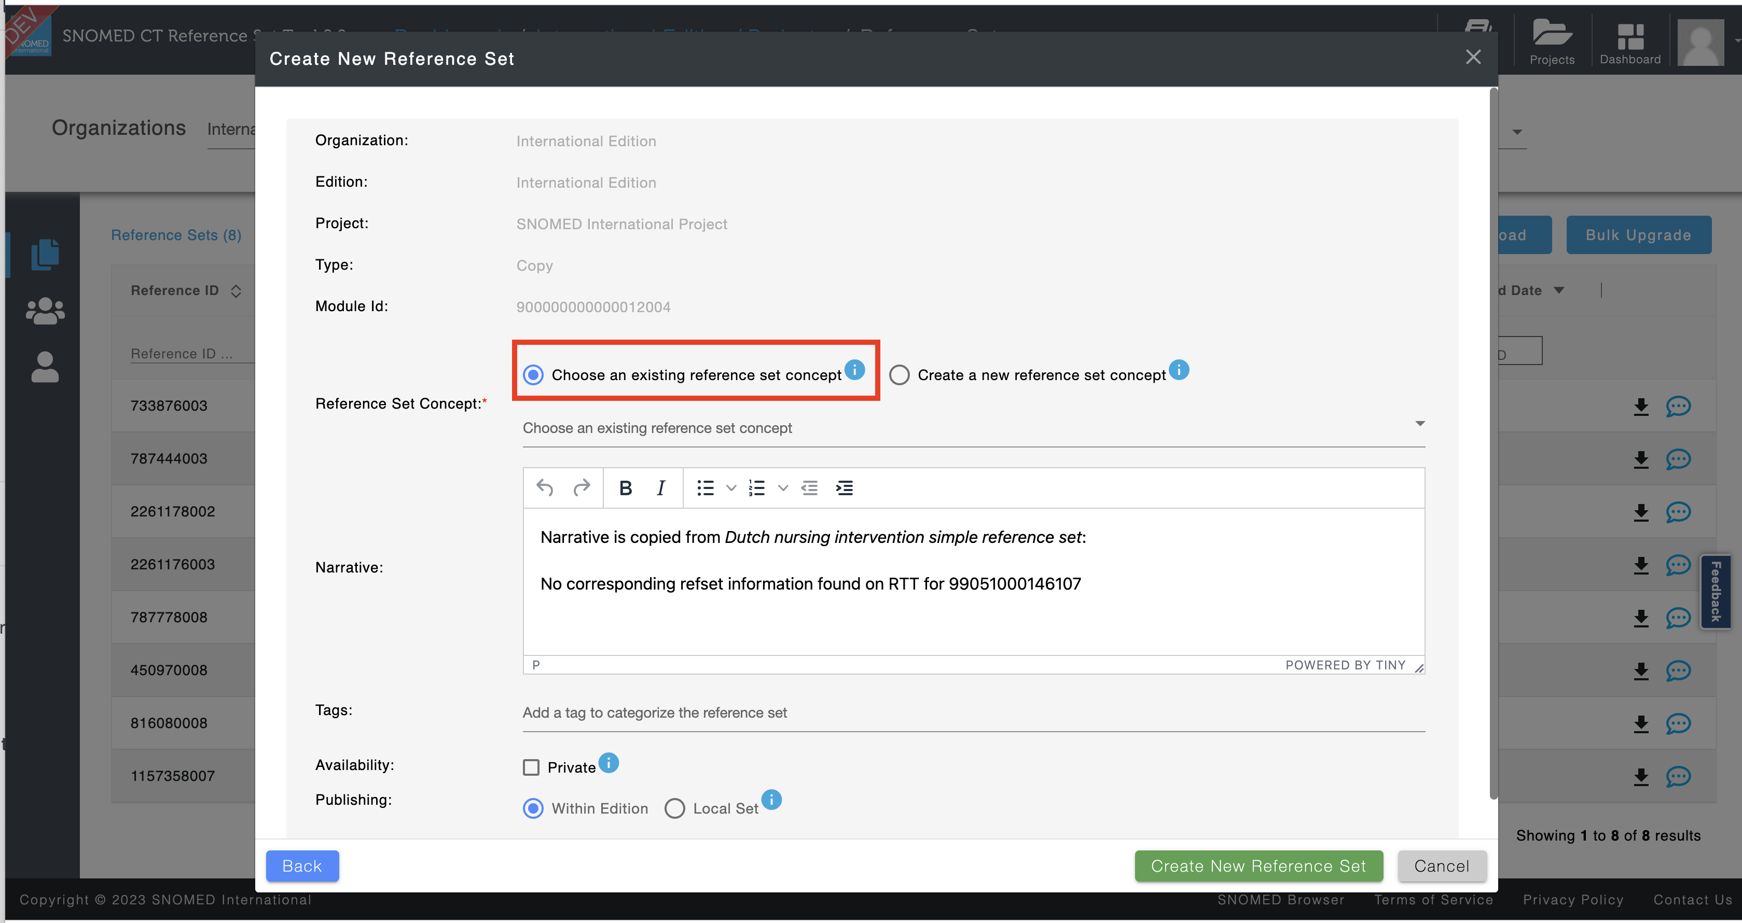Select Local Set publishing option
The width and height of the screenshot is (1742, 923).
tap(675, 808)
